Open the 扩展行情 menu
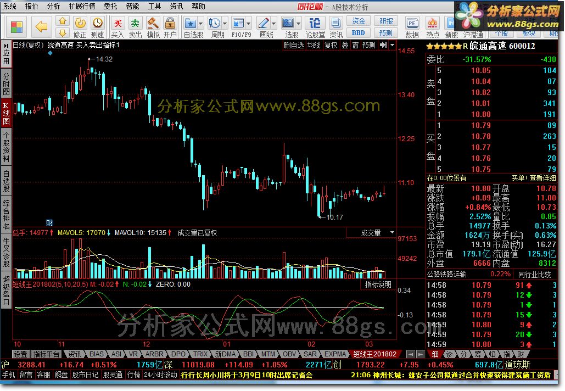The image size is (565, 391). [82, 6]
